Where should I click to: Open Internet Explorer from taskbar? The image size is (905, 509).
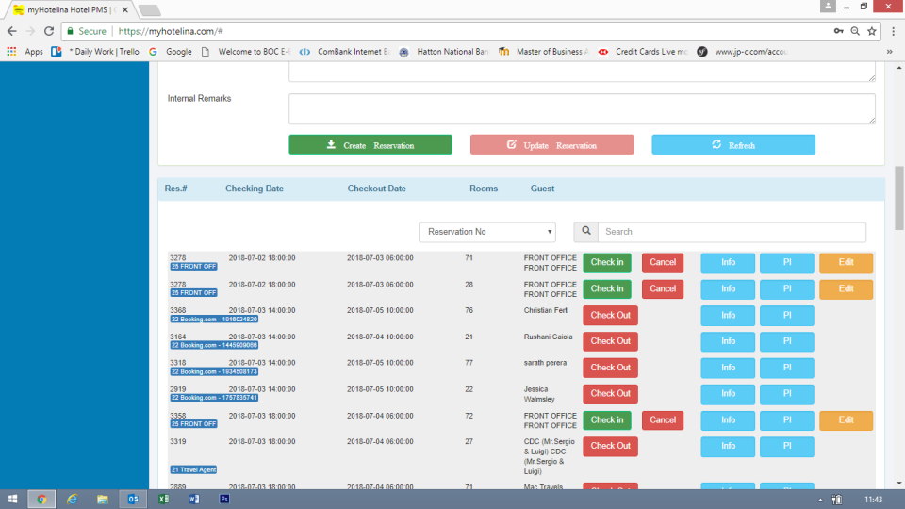[x=73, y=500]
